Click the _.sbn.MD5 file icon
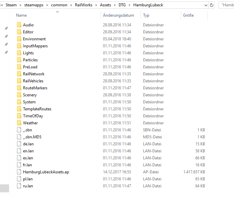Viewport: 234px width, 197px height. 19,137
